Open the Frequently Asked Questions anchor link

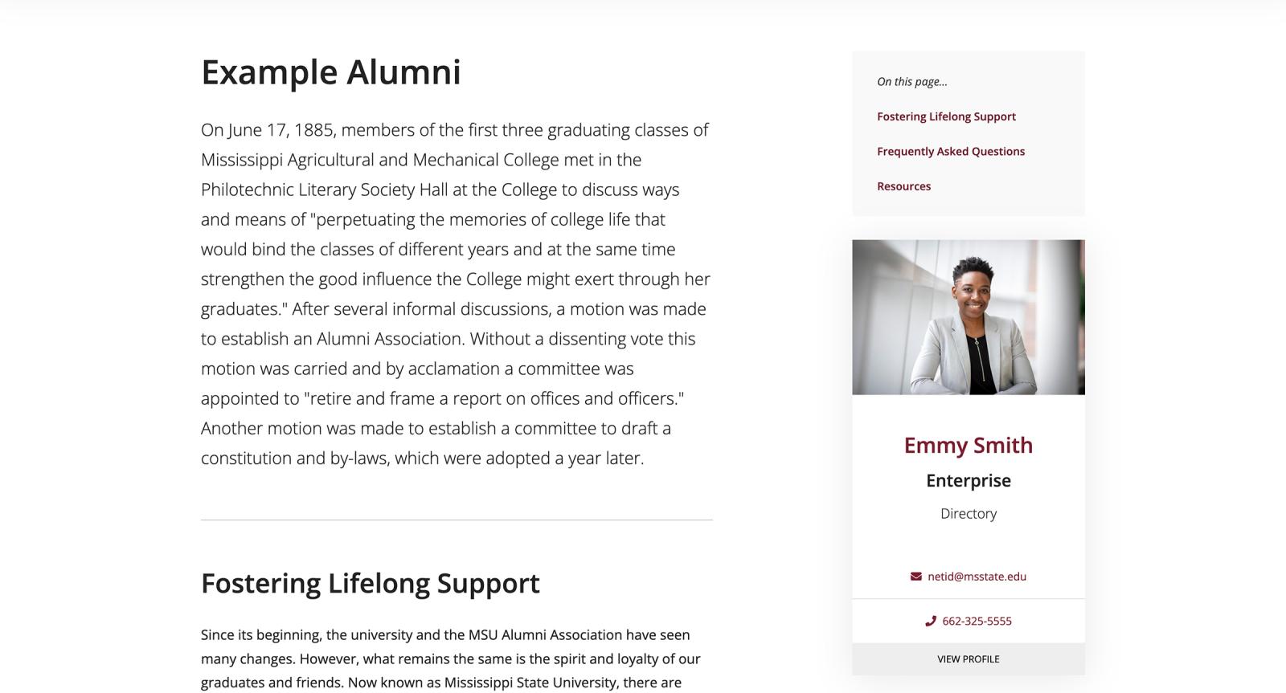951,151
